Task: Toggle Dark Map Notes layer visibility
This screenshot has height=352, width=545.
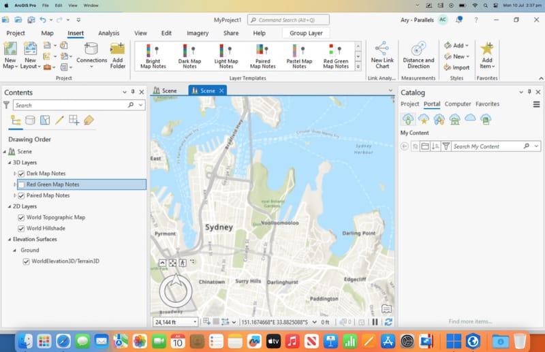Action: (21, 174)
